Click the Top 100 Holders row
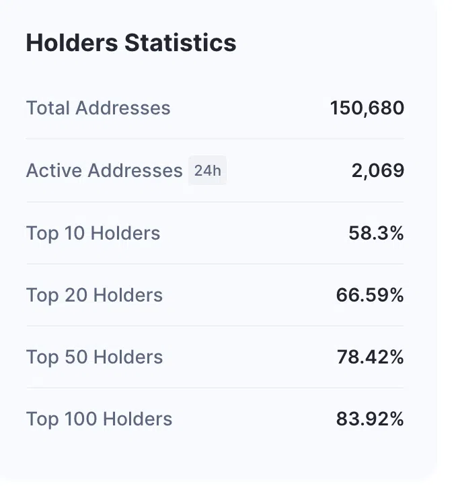 [215, 419]
